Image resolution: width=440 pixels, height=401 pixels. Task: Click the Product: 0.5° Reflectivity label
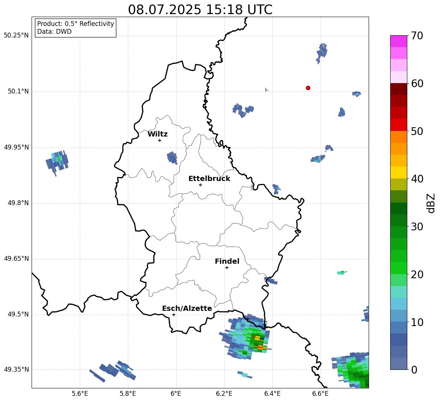[x=75, y=24]
